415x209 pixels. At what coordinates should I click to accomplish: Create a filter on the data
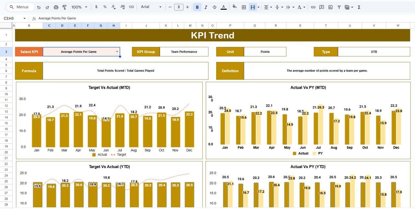point(338,7)
